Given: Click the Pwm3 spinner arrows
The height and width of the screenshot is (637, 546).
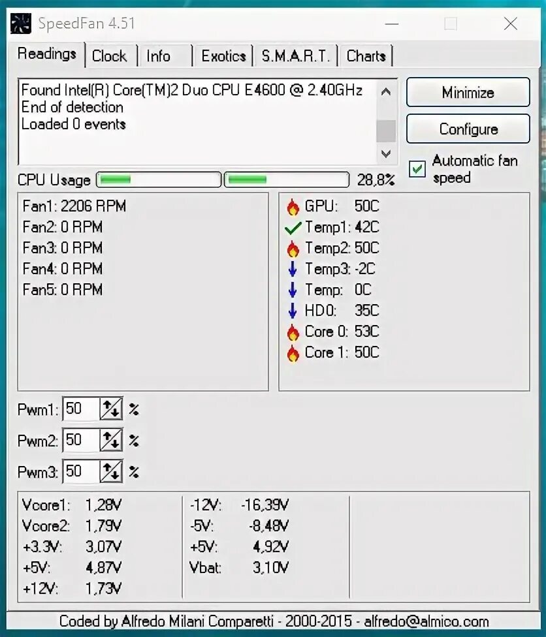Looking at the screenshot, I should point(112,471).
